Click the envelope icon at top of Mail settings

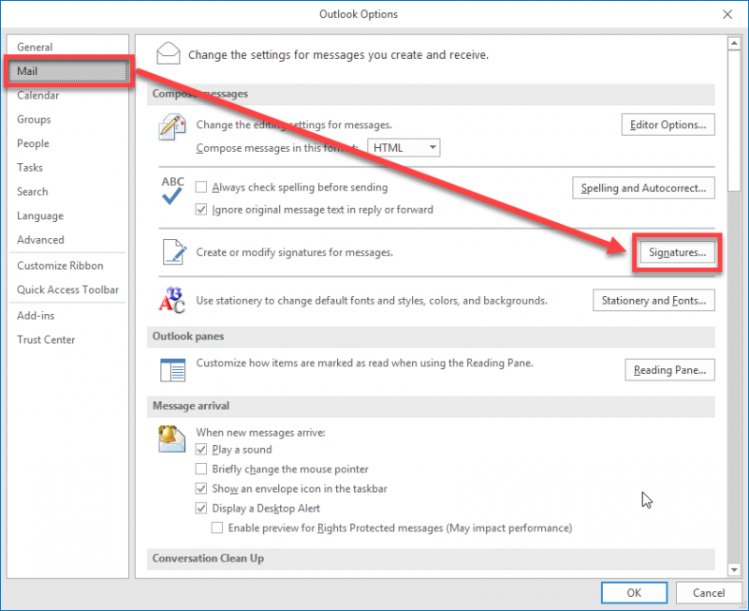(x=168, y=52)
